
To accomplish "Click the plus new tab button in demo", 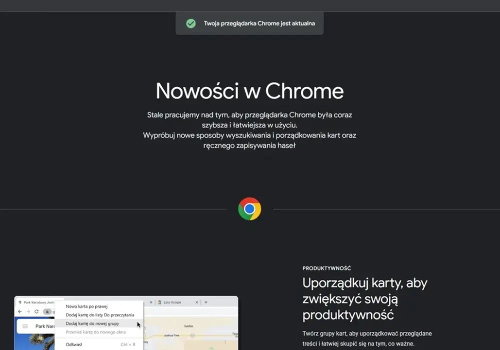I will 206,302.
